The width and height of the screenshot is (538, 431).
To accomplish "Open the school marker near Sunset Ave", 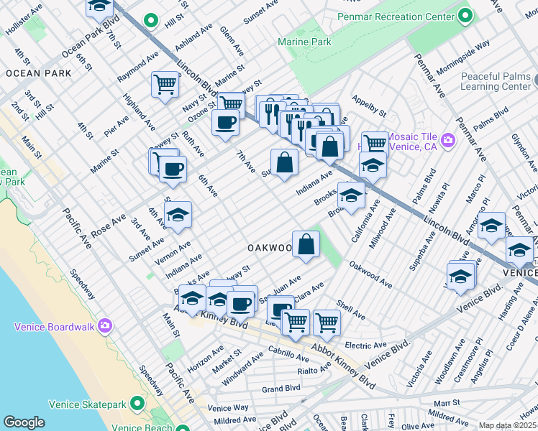I will click(x=178, y=215).
